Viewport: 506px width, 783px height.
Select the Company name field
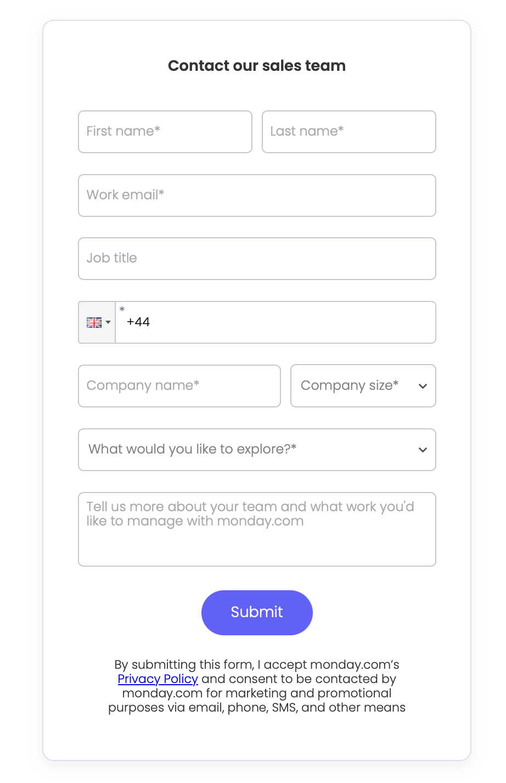tap(179, 386)
